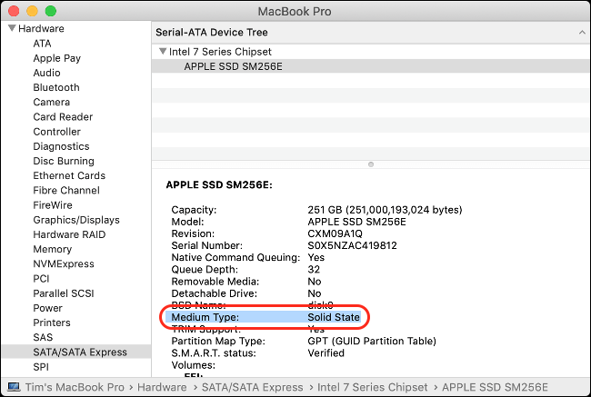This screenshot has height=397, width=591.
Task: Select ATA in the sidebar
Action: (42, 44)
